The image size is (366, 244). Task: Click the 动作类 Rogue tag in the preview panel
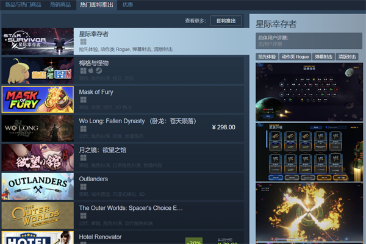click(295, 57)
